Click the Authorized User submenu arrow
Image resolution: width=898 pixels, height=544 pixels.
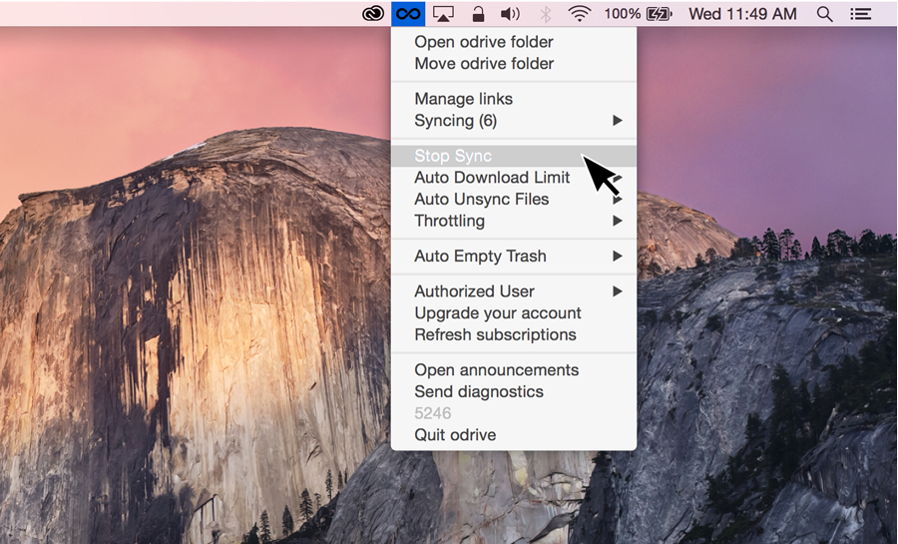coord(618,291)
